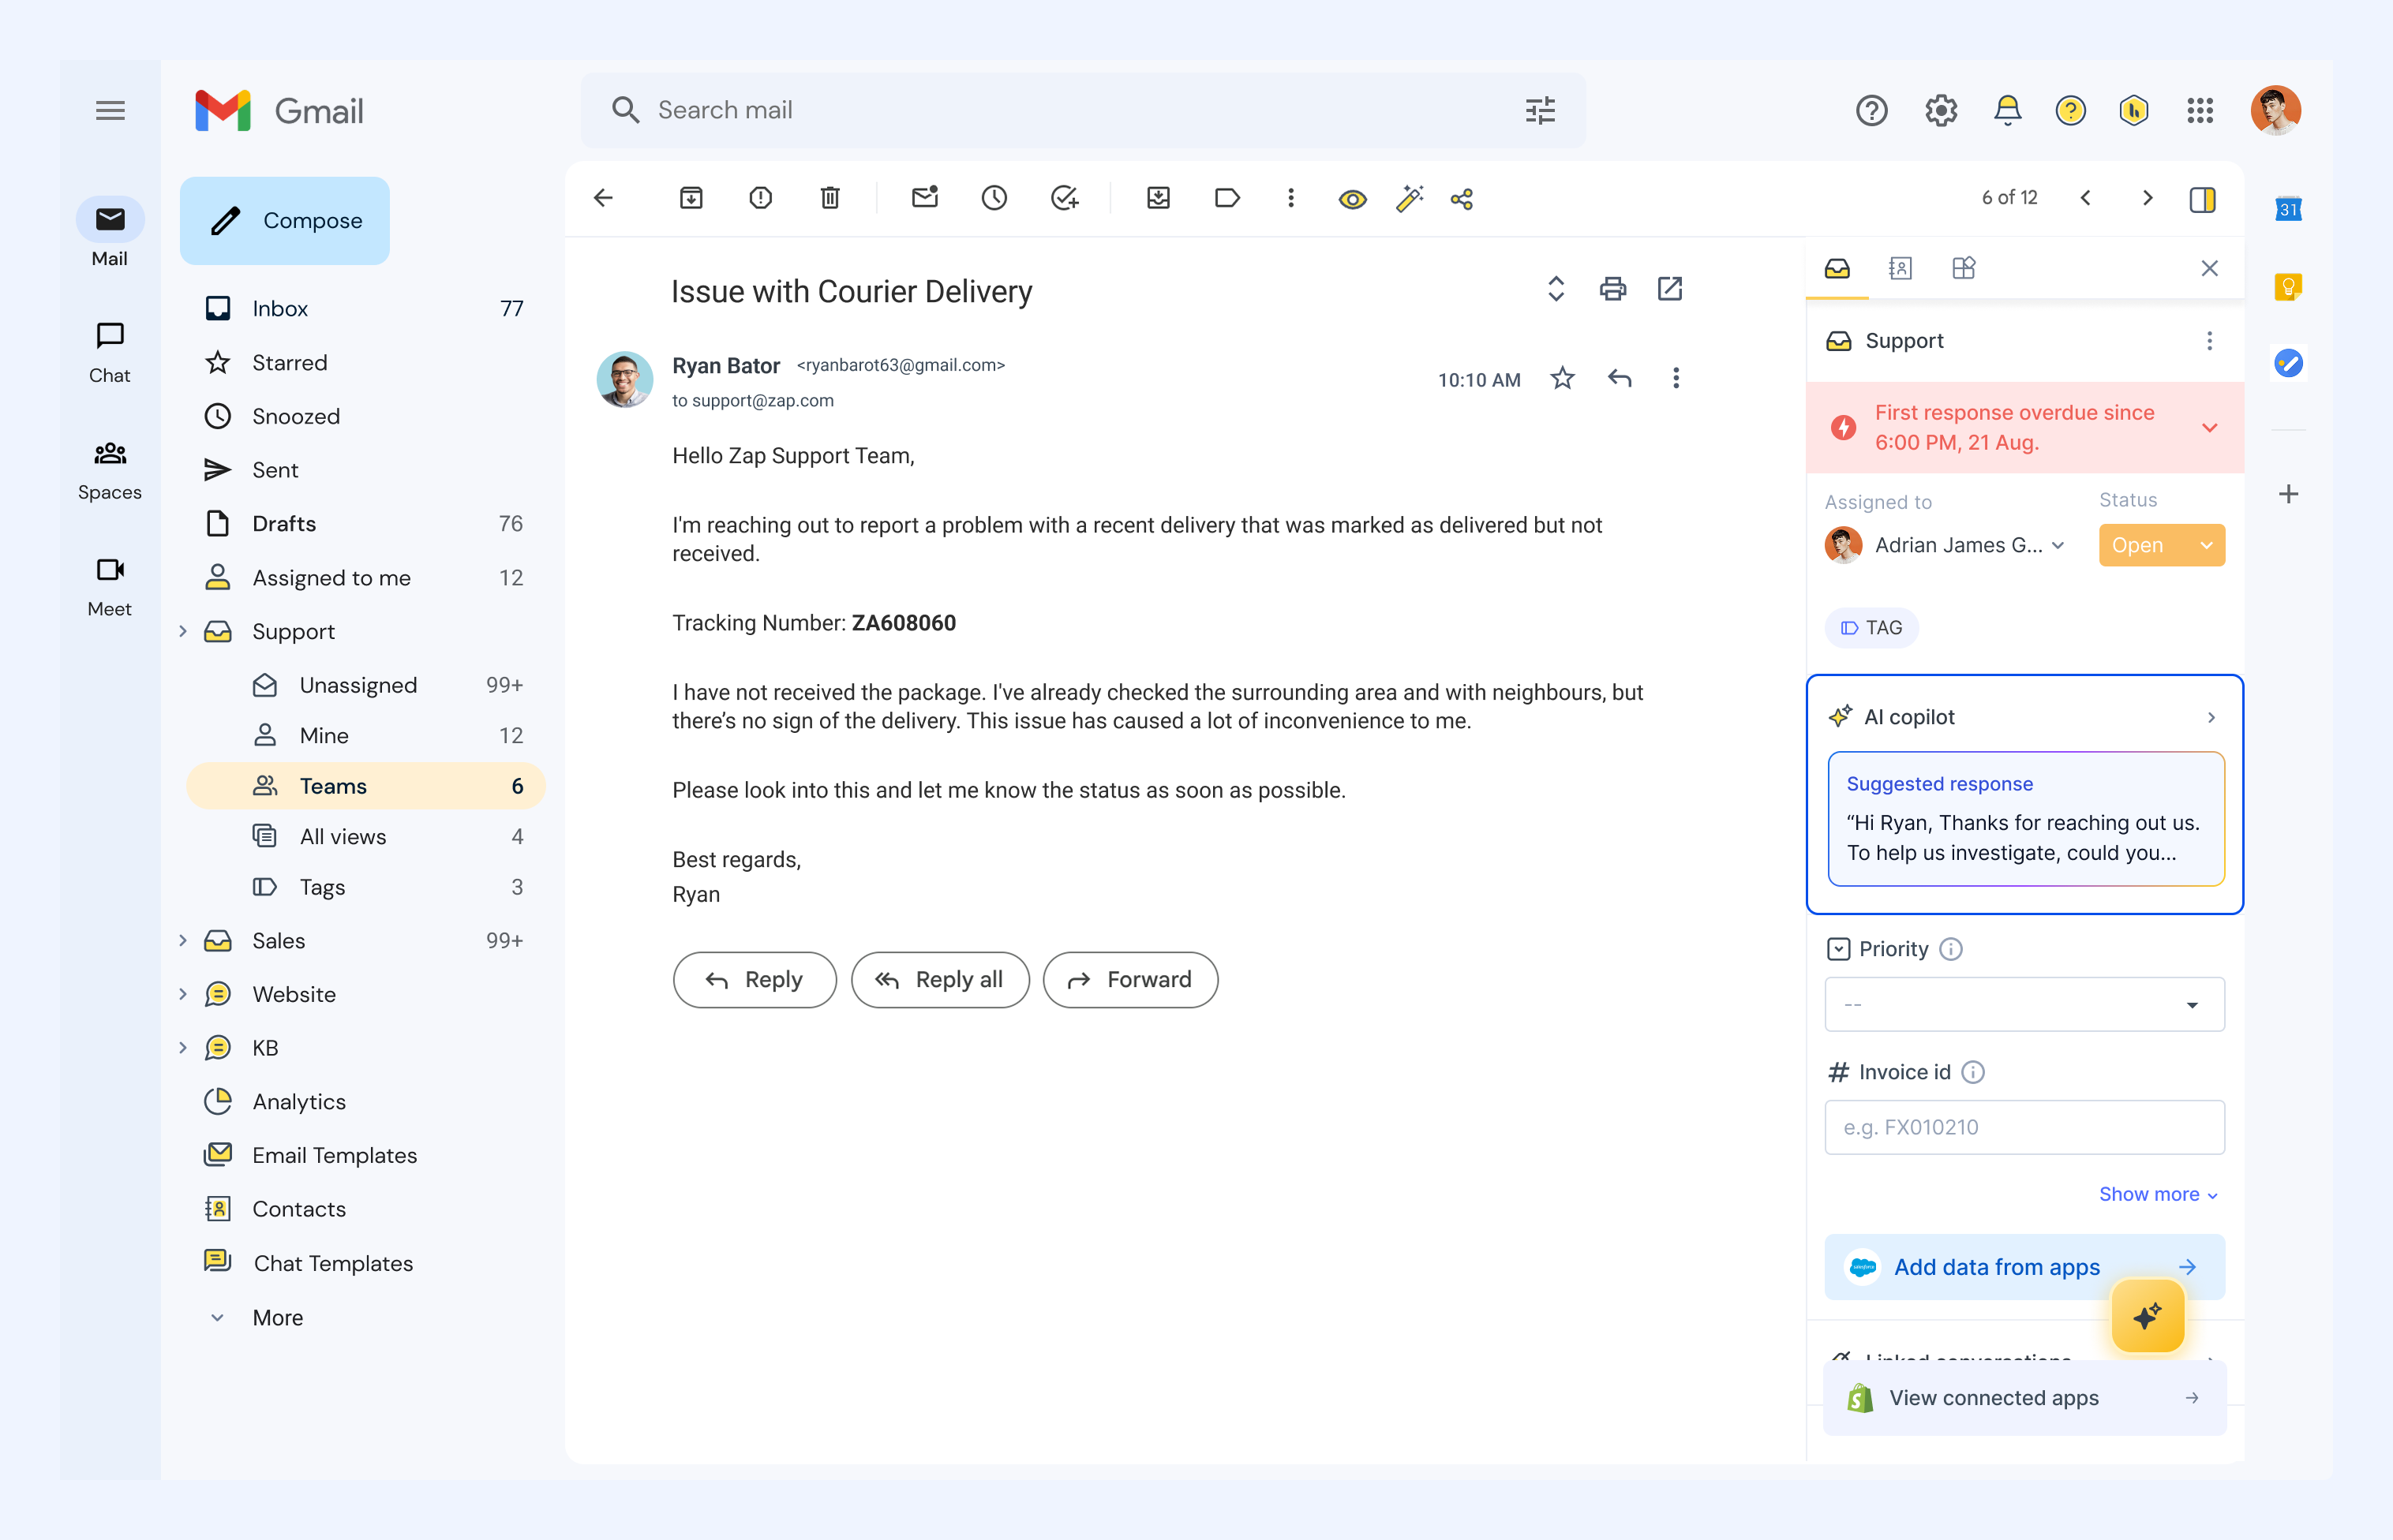Toggle the eye watch icon in toolbar
Image resolution: width=2393 pixels, height=1540 pixels.
point(1351,199)
